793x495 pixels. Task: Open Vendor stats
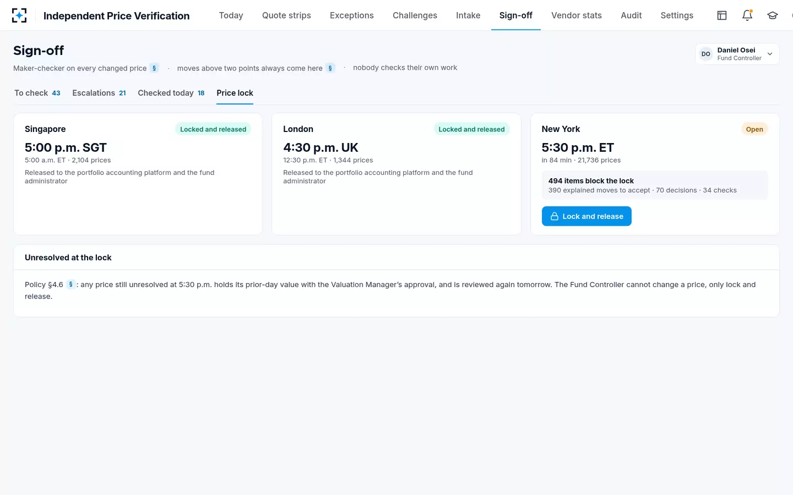click(577, 15)
